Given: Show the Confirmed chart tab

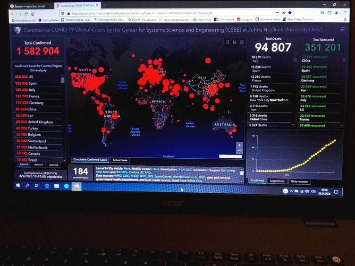Looking at the screenshot, I should click(x=257, y=180).
